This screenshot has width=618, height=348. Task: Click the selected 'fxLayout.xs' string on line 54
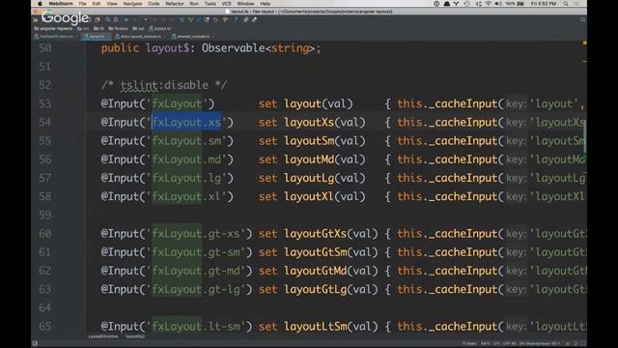pyautogui.click(x=186, y=123)
